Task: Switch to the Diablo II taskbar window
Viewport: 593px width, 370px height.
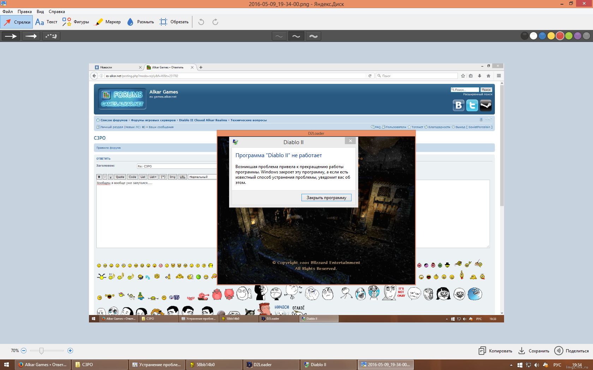Action: click(329, 365)
